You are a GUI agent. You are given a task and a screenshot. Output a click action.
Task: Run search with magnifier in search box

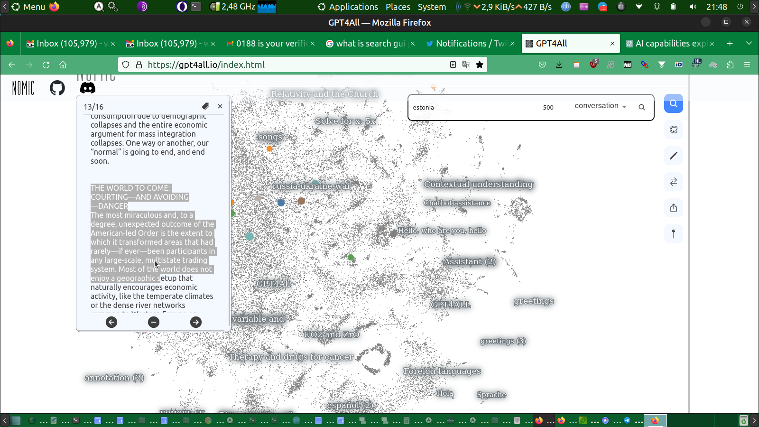(642, 107)
